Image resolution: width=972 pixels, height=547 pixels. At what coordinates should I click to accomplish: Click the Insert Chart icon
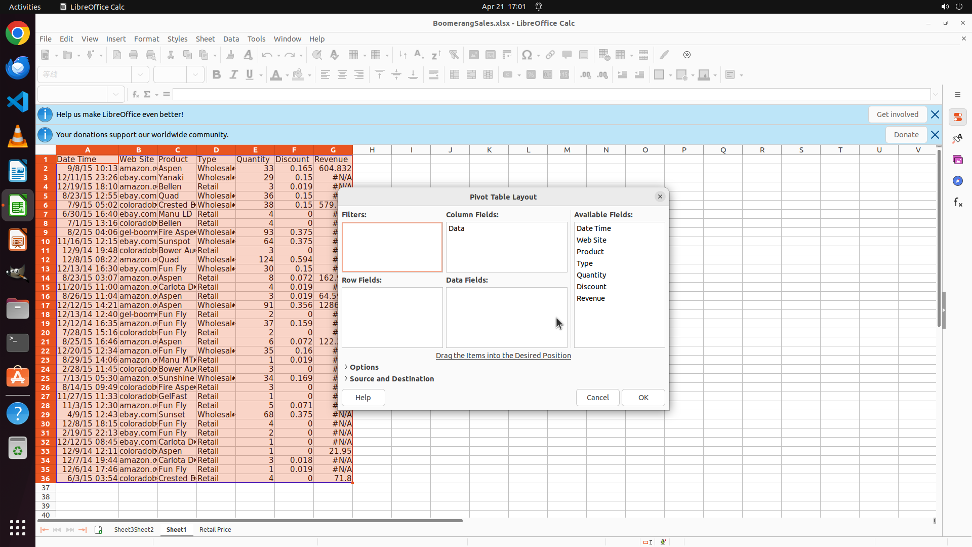click(x=491, y=55)
